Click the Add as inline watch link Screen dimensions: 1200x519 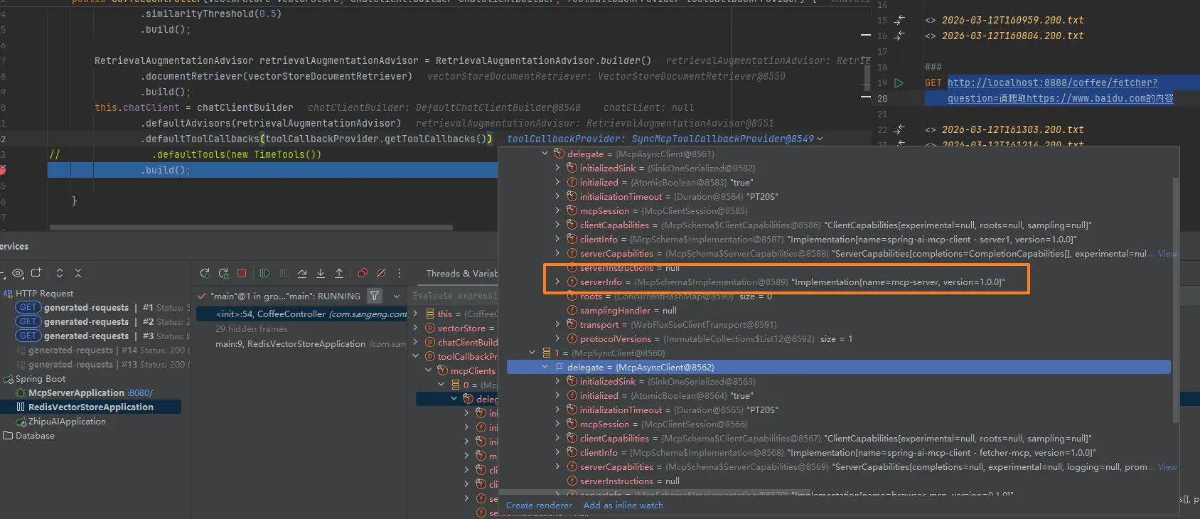click(x=623, y=505)
